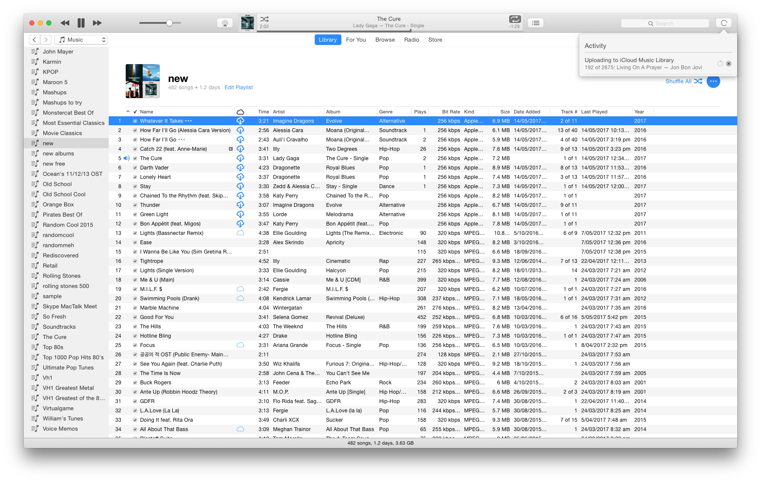
Task: Switch to the Library tab
Action: tap(328, 39)
